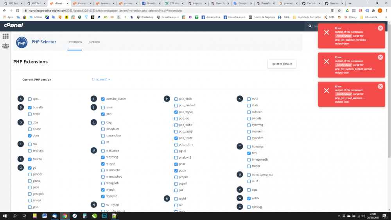Image resolution: width=391 pixels, height=220 pixels.
Task: Click the Reset to default button
Action: click(282, 64)
